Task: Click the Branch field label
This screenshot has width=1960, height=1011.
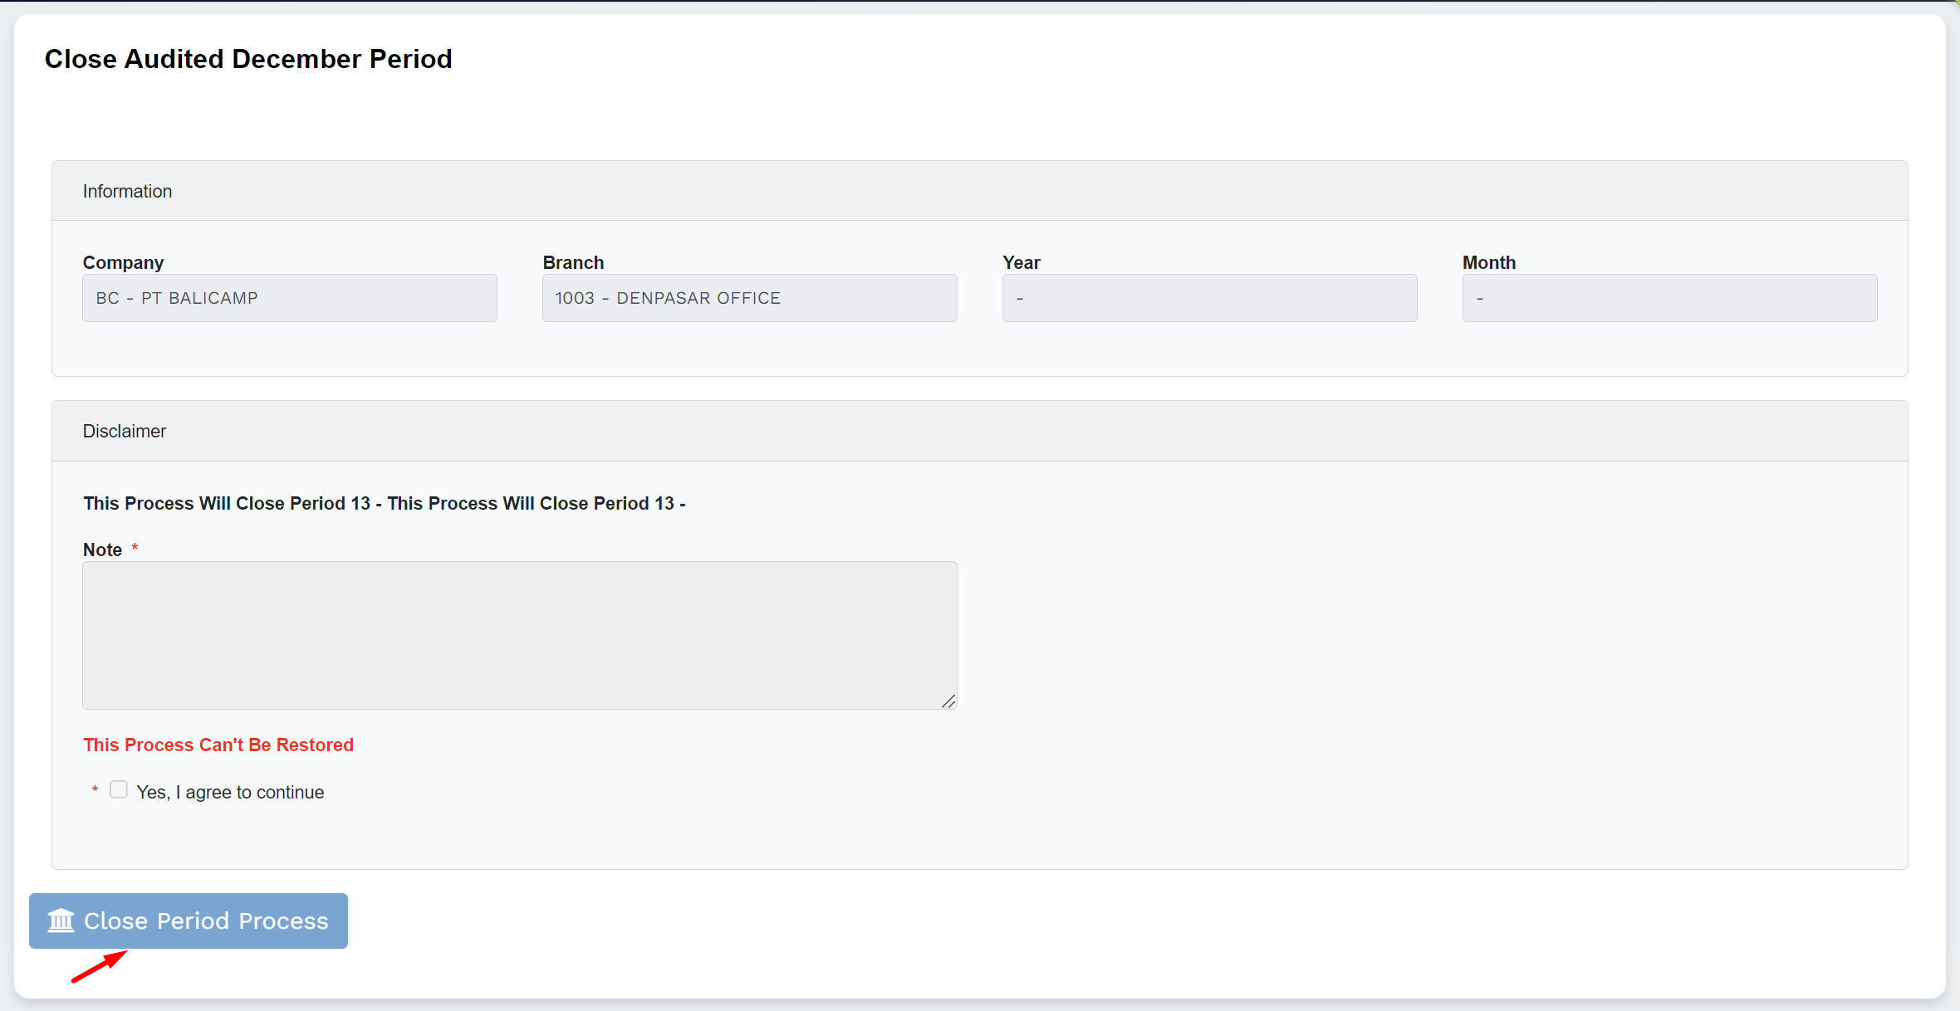Action: (x=573, y=262)
